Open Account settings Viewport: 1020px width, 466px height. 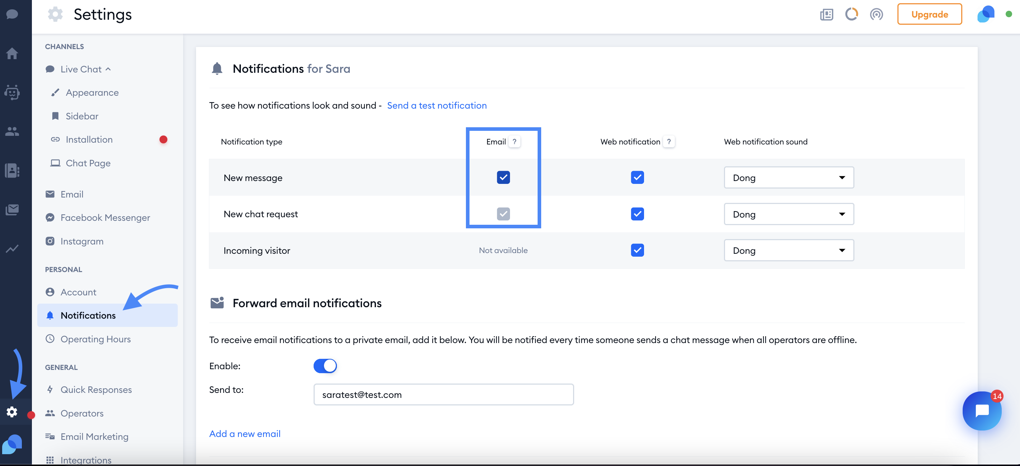(x=78, y=292)
